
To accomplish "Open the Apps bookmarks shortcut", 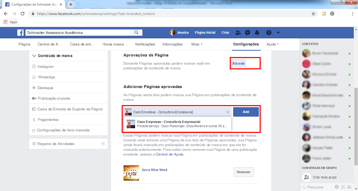I will pos(10,22).
